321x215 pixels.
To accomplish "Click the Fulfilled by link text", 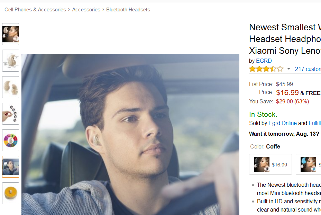I will point(315,123).
